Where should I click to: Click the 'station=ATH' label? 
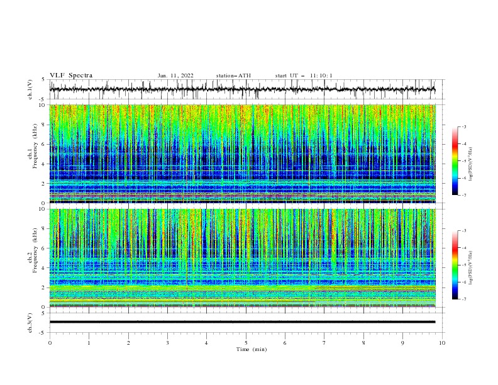pyautogui.click(x=233, y=75)
